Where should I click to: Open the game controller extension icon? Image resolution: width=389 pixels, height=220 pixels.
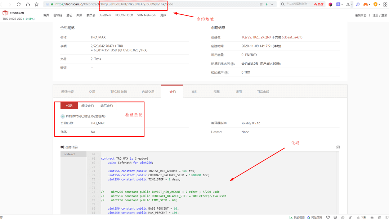click(x=366, y=4)
